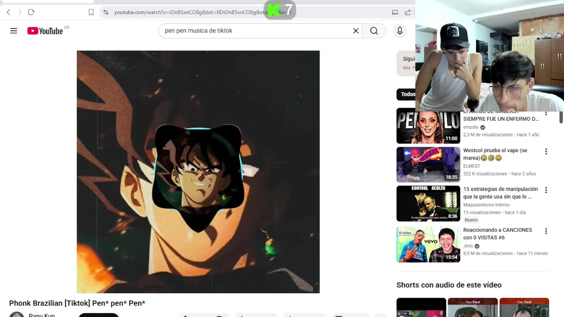
Task: Open 'Reaccionando a CANCIONES con 0 VISITAS' thumbnail
Action: coord(428,245)
